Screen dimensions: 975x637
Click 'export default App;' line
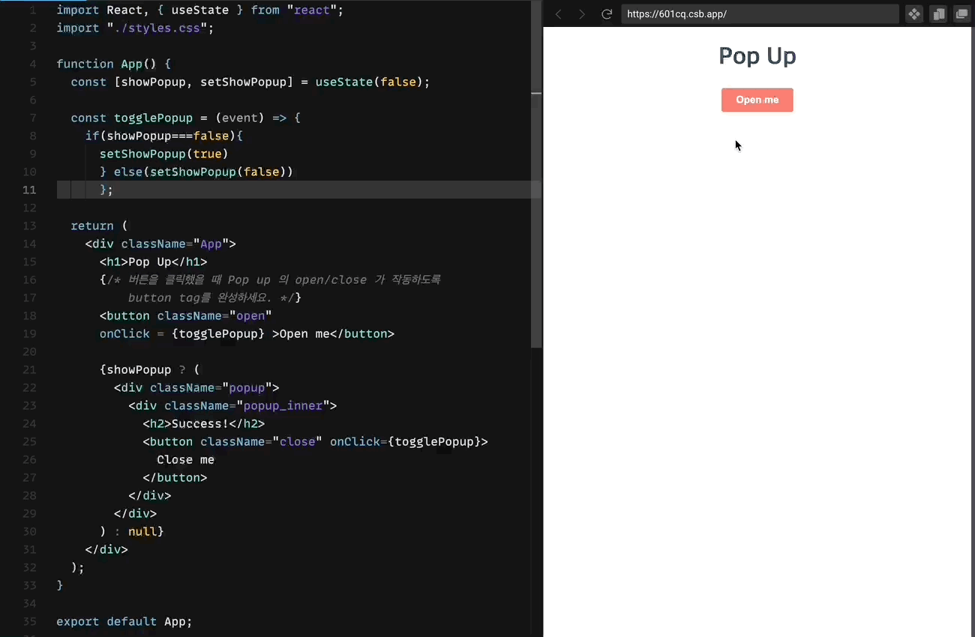click(124, 621)
